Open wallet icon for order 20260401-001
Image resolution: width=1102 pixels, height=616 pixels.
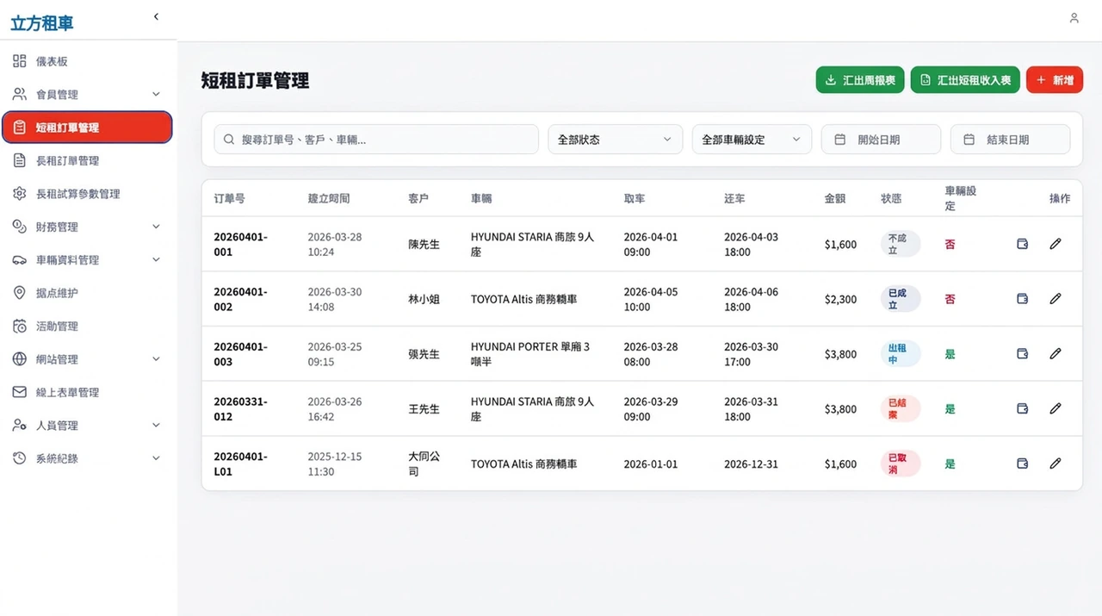(1023, 244)
